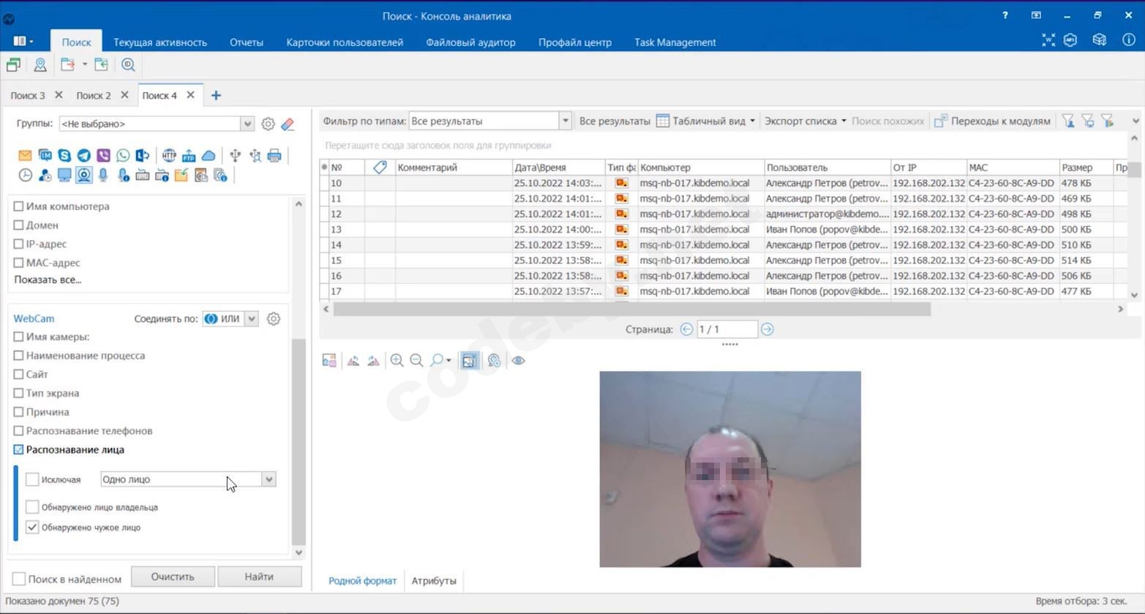Enable the 'Обнаружено лицо владельца' checkbox
Screen dimensions: 1145x614
32,507
